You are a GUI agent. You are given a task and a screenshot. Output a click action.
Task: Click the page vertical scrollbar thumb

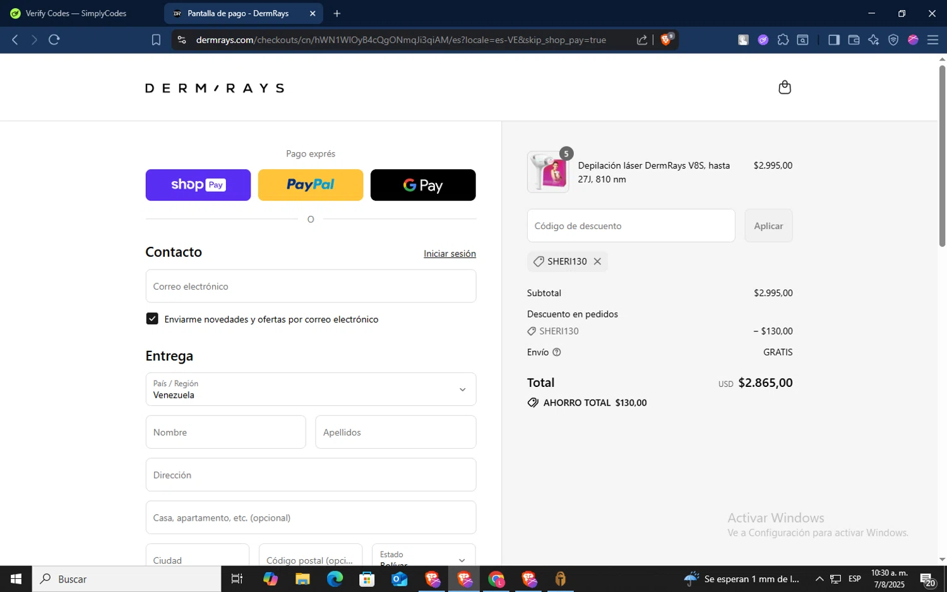click(x=942, y=155)
